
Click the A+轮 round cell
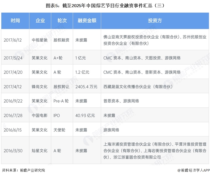[x=58, y=58]
